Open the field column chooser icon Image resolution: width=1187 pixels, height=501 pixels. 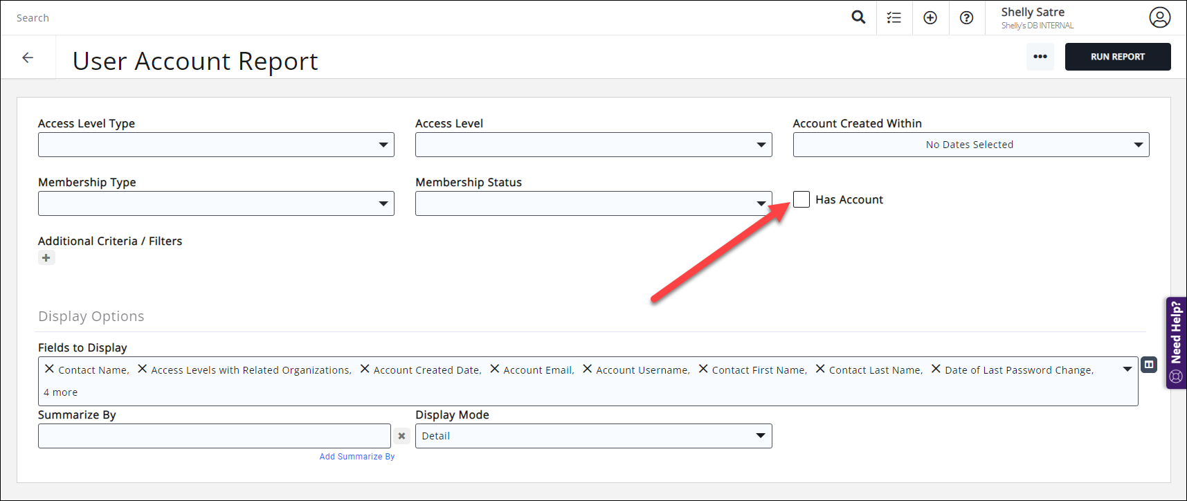[x=1149, y=365]
